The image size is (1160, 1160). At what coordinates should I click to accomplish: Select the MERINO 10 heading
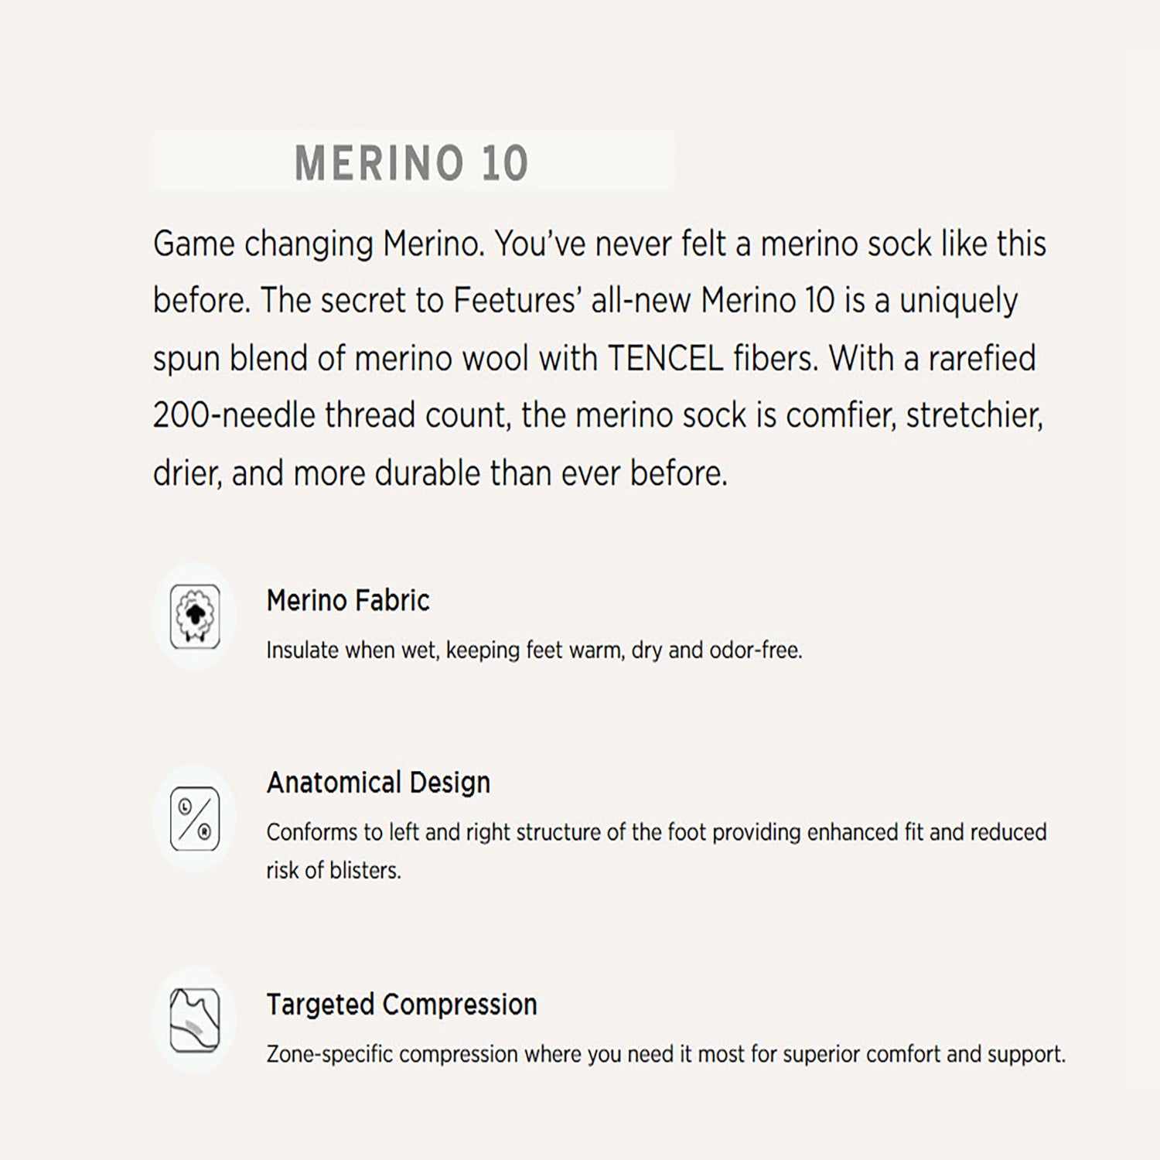411,163
